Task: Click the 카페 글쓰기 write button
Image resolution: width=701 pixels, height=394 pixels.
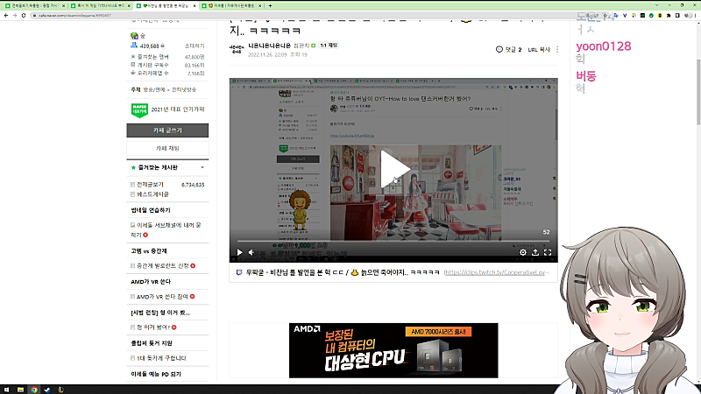Action: (167, 130)
